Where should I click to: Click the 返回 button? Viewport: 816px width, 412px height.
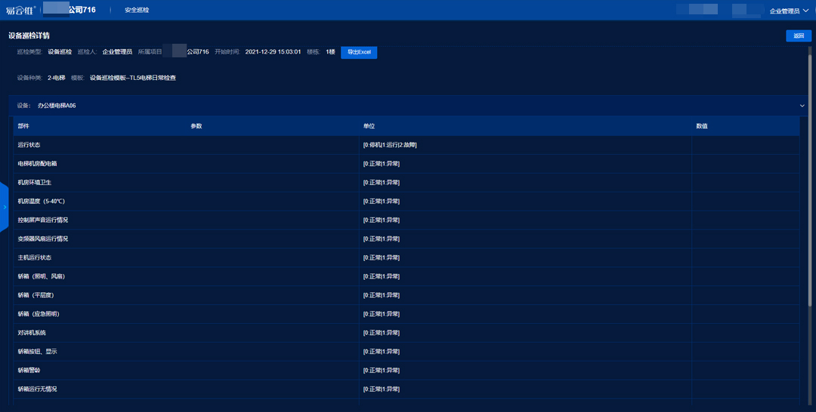point(798,35)
